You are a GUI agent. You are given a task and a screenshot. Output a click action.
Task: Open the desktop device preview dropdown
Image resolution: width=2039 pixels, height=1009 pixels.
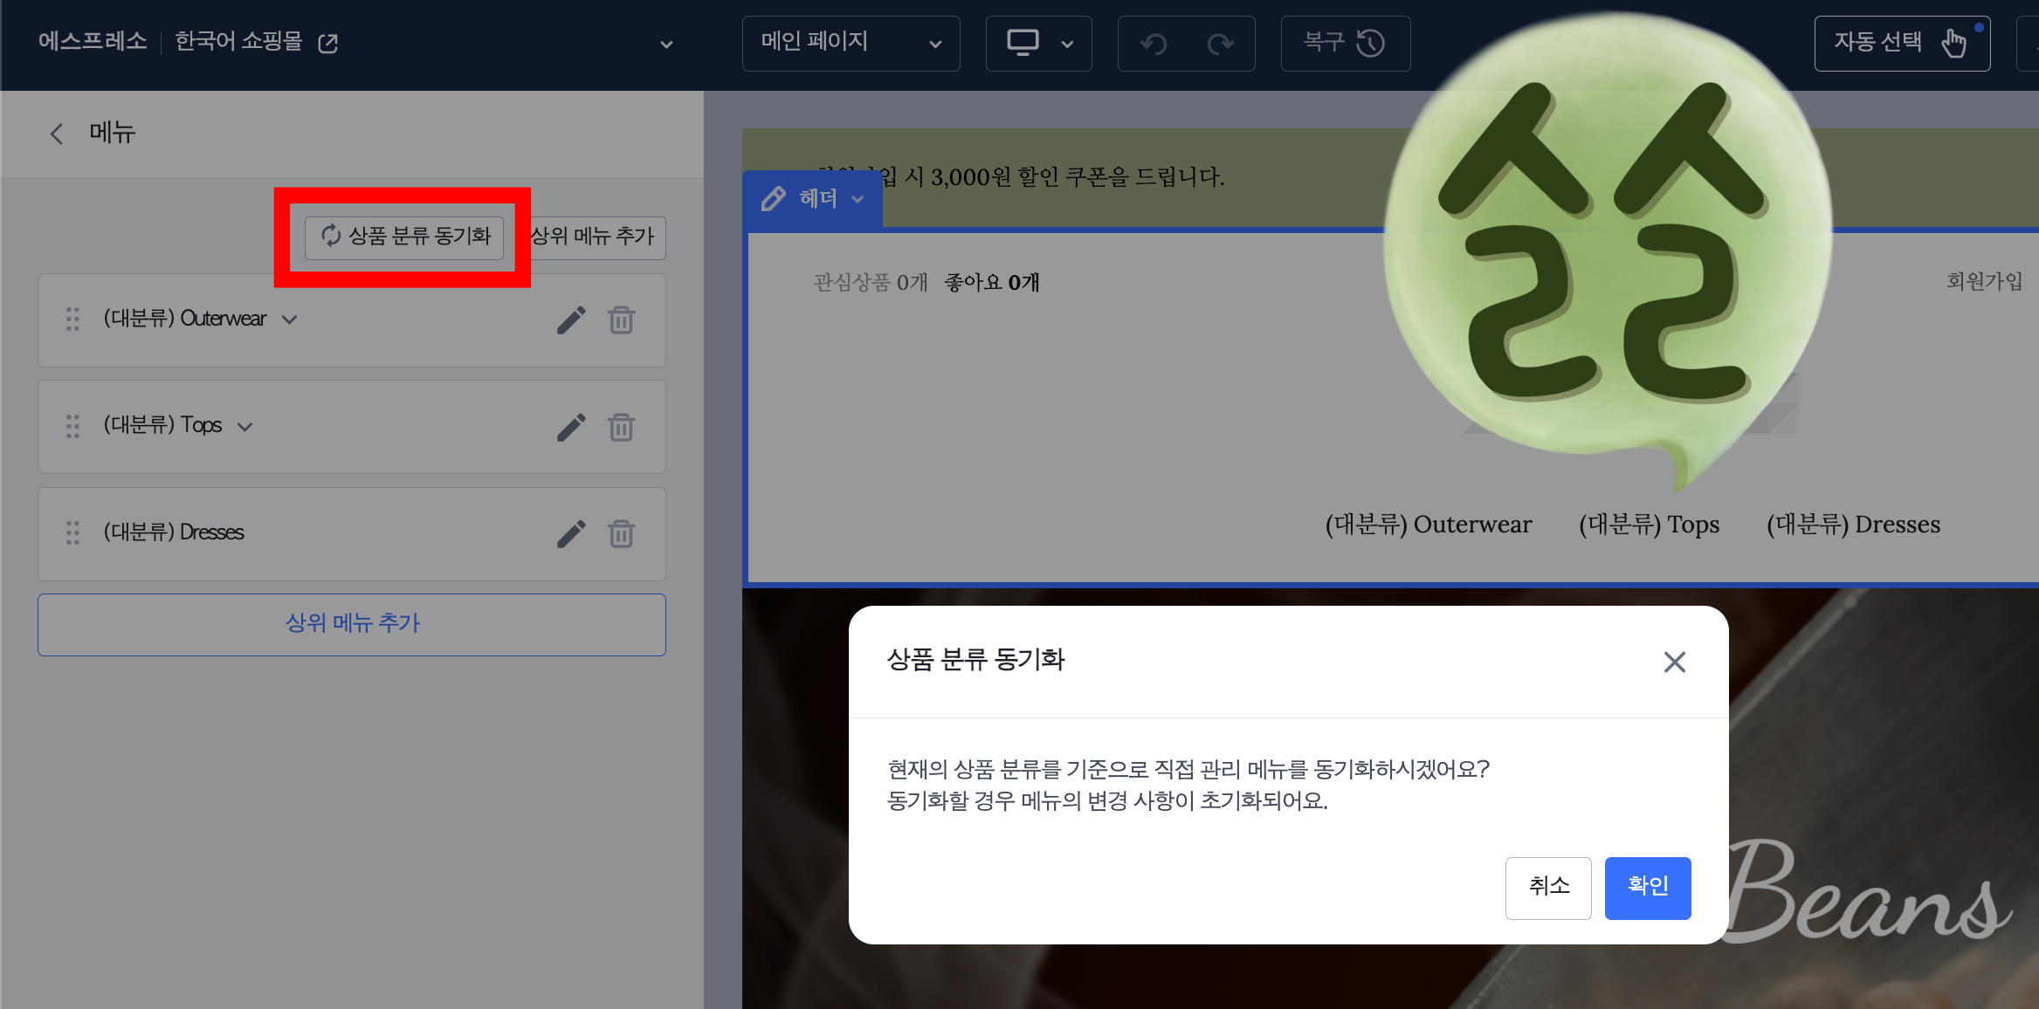(x=1038, y=43)
